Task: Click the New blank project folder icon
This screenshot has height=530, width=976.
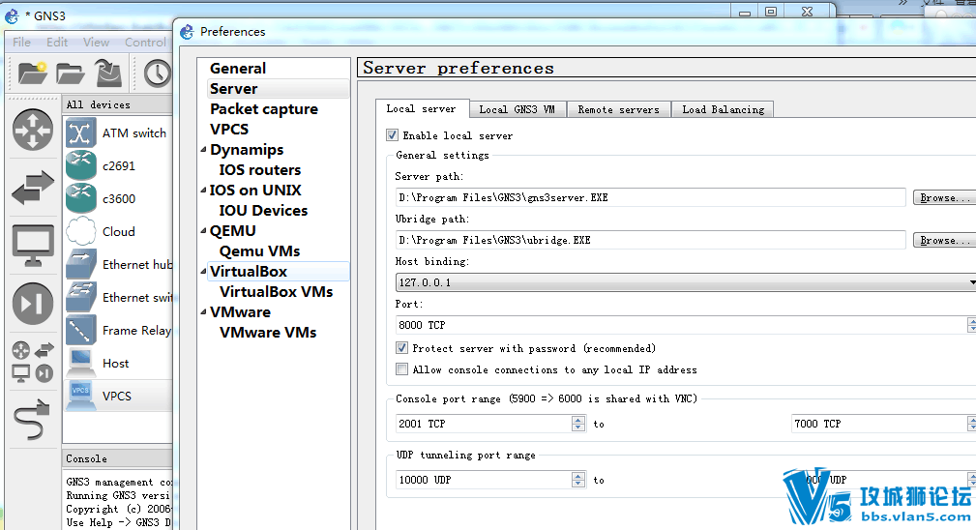Action: [x=32, y=74]
